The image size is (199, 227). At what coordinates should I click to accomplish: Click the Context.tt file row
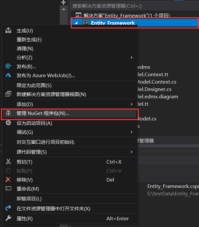click(x=153, y=74)
